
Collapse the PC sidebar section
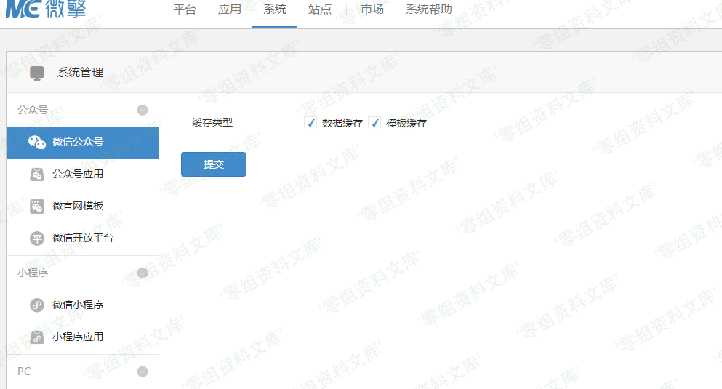(x=143, y=372)
